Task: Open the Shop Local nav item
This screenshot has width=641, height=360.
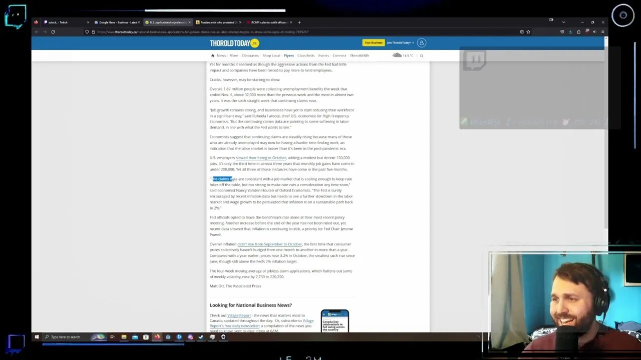Action: pos(271,55)
